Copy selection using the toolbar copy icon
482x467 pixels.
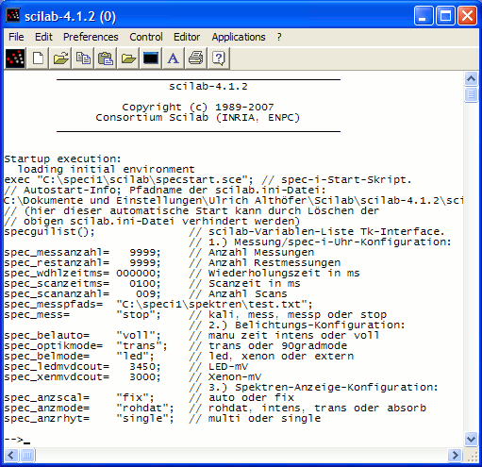(83, 58)
